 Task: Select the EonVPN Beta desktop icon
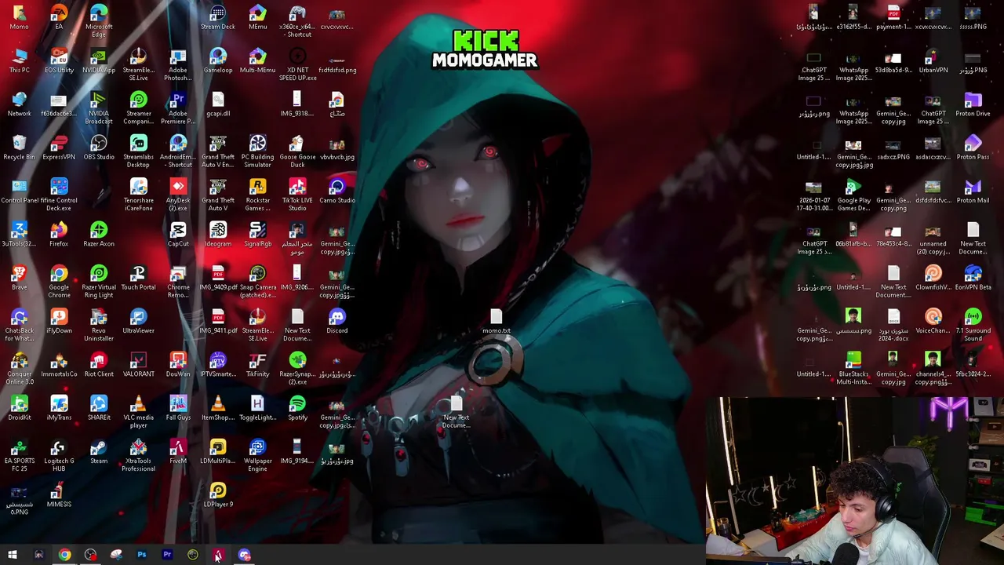click(973, 277)
